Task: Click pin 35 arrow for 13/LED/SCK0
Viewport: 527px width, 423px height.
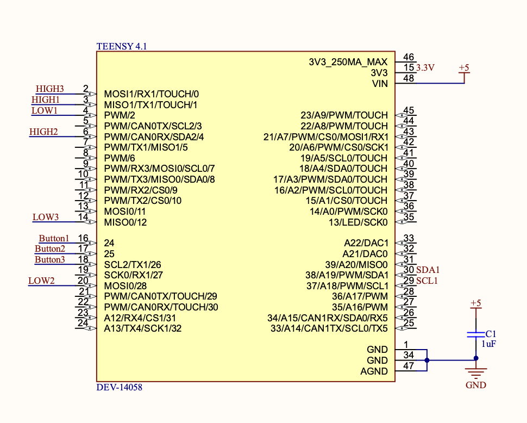Action: point(400,222)
